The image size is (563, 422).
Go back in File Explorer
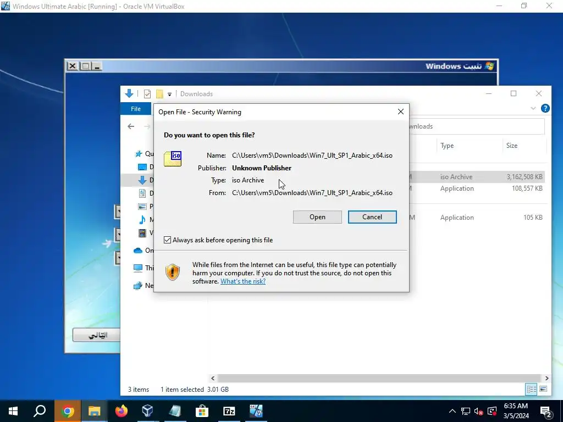pyautogui.click(x=131, y=126)
